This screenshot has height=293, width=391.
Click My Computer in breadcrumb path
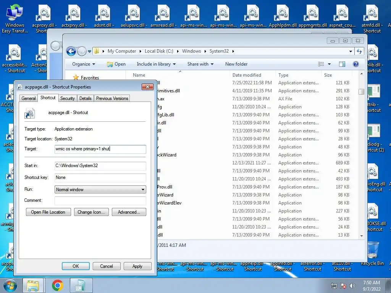tap(122, 51)
